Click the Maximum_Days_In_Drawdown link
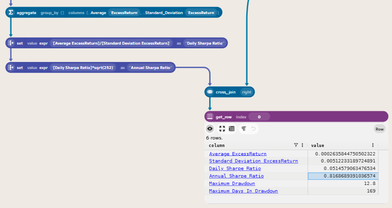The image size is (392, 208). click(243, 191)
